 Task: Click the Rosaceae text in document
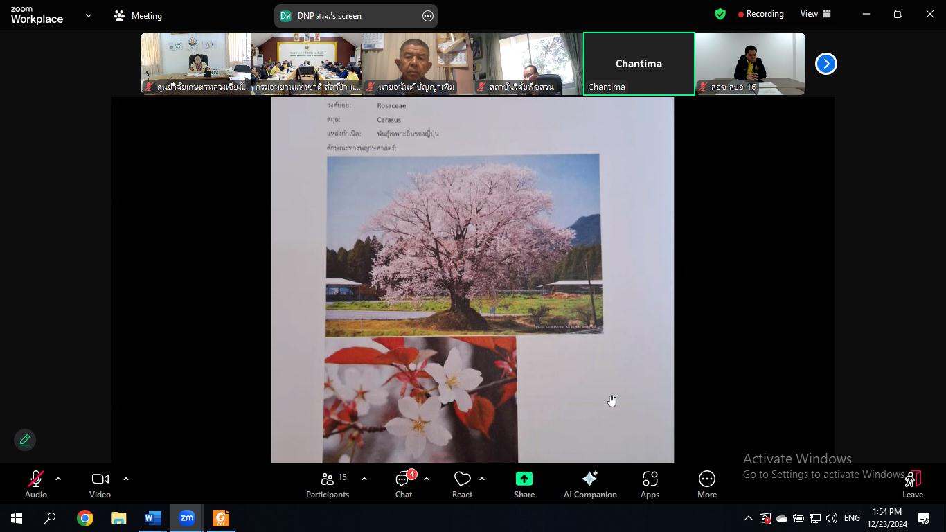click(391, 106)
